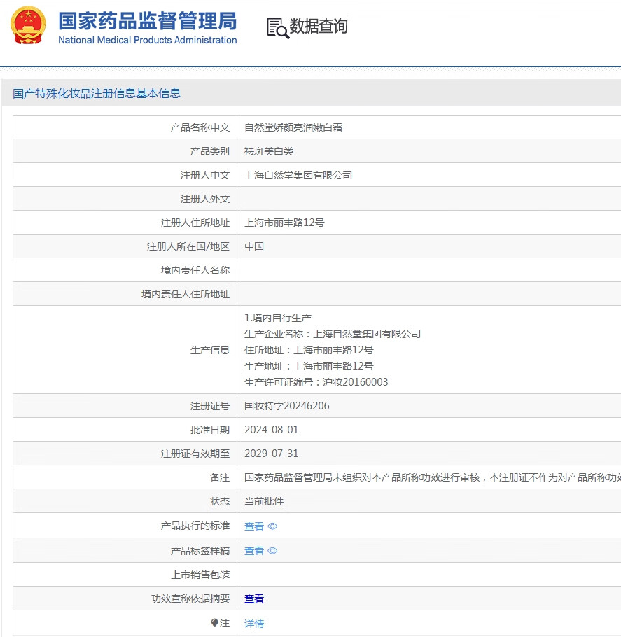Click the 数据查询 magnifier document icon
The height and width of the screenshot is (637, 621).
click(x=278, y=28)
